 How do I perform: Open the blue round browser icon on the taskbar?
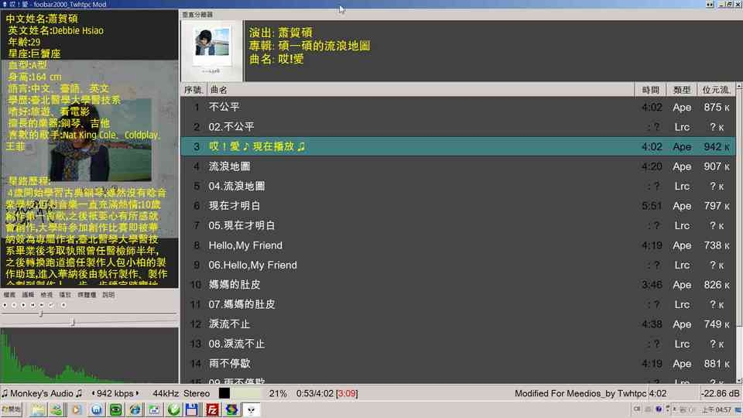point(96,409)
